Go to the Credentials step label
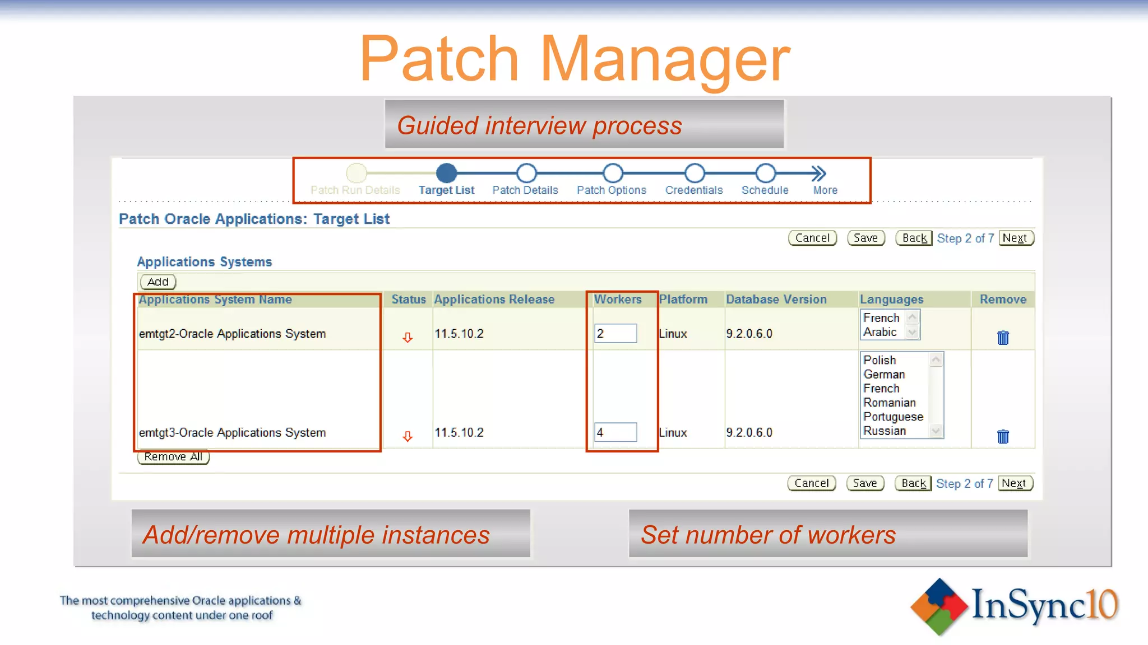Viewport: 1148px width, 645px height. 694,190
